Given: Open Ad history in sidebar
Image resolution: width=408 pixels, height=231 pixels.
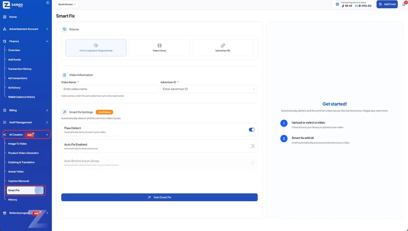Looking at the screenshot, I should click(14, 87).
